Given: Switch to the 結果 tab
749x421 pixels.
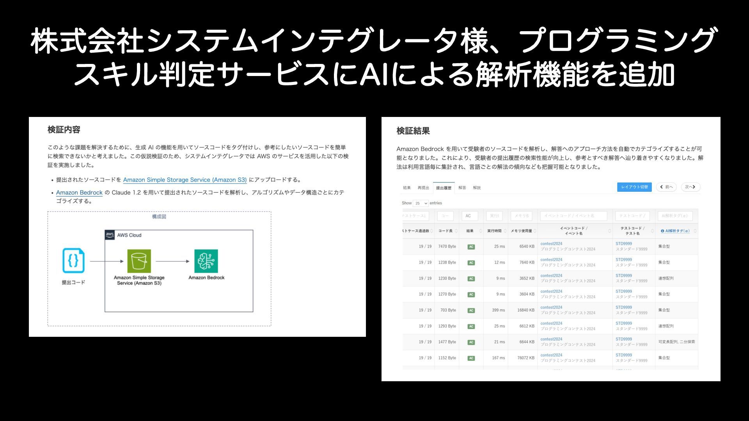Looking at the screenshot, I should 407,188.
